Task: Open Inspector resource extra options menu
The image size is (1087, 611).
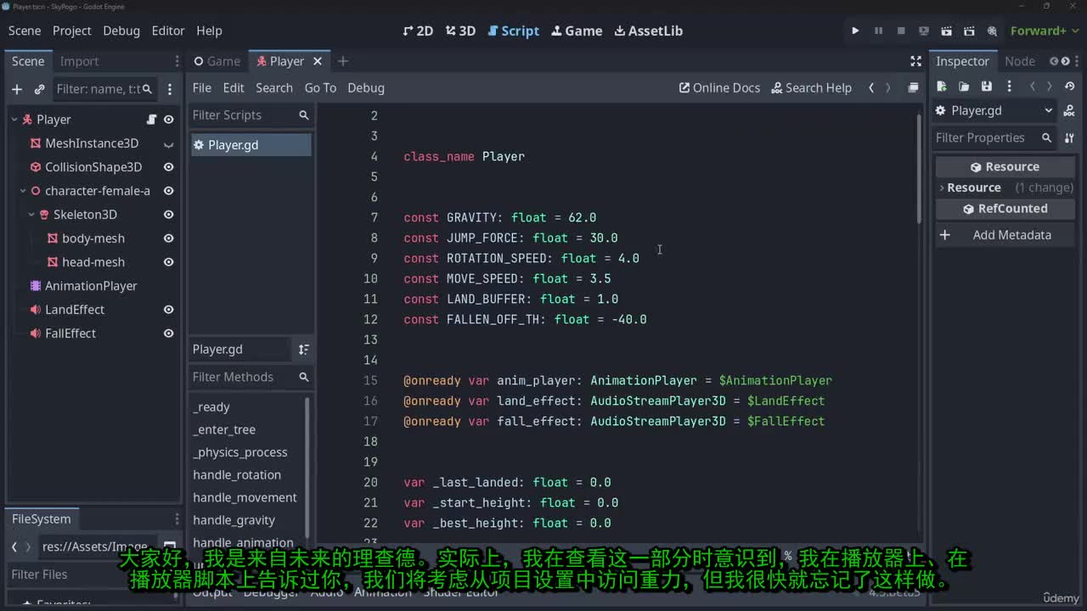Action: (x=1009, y=87)
